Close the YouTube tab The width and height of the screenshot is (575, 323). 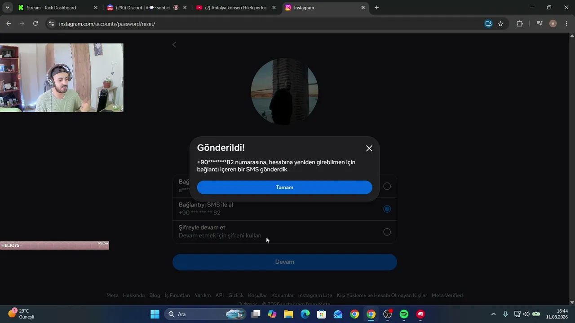(274, 8)
